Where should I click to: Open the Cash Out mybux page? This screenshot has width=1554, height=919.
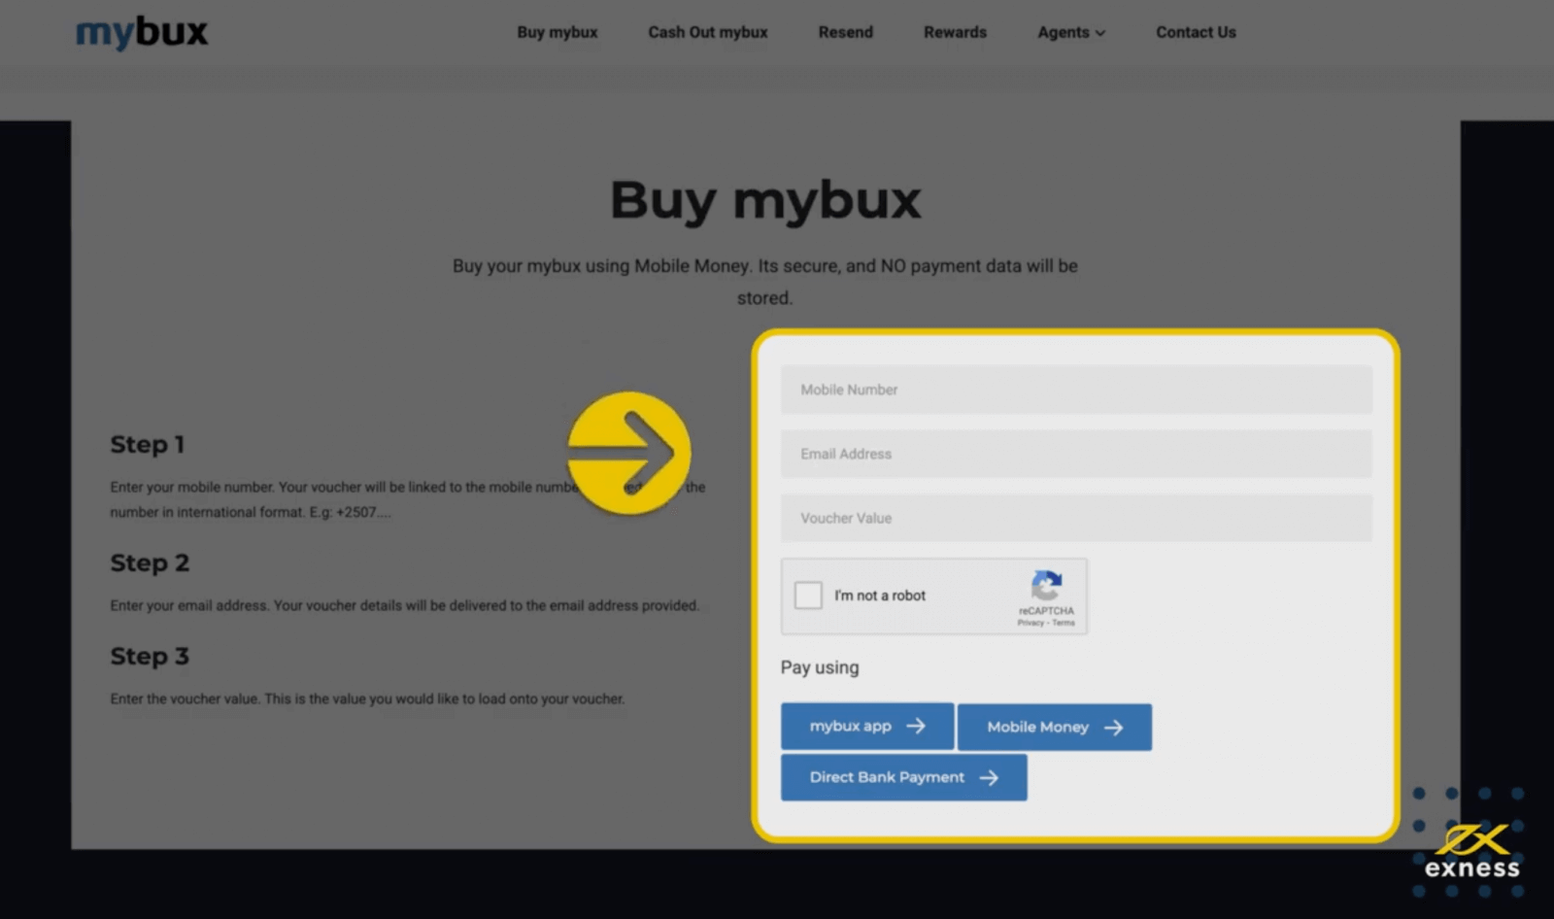pyautogui.click(x=708, y=32)
